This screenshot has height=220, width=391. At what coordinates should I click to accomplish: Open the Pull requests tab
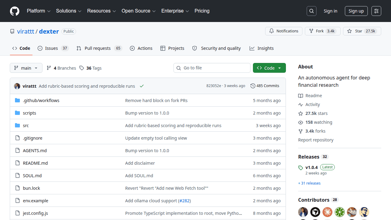click(x=99, y=48)
